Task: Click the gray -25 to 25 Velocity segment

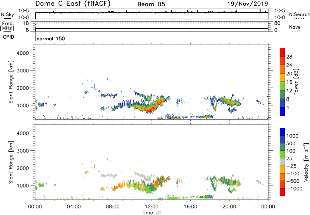Action: pos(282,162)
